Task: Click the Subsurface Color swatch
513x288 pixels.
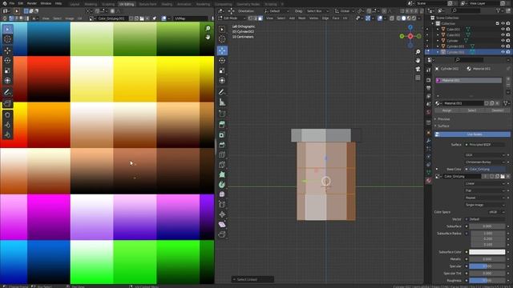Action: click(x=487, y=252)
